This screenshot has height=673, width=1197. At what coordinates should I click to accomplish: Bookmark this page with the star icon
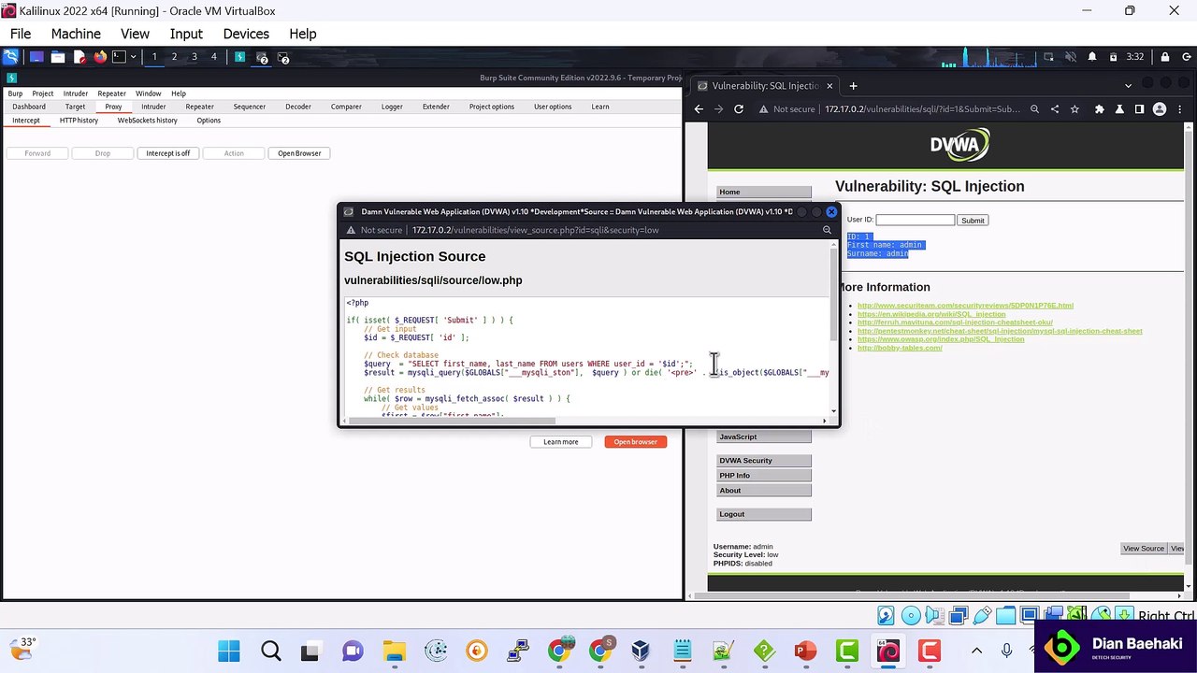(1075, 109)
